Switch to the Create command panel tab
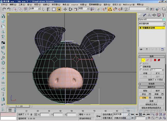The height and width of the screenshot is (121, 167). coord(140,15)
